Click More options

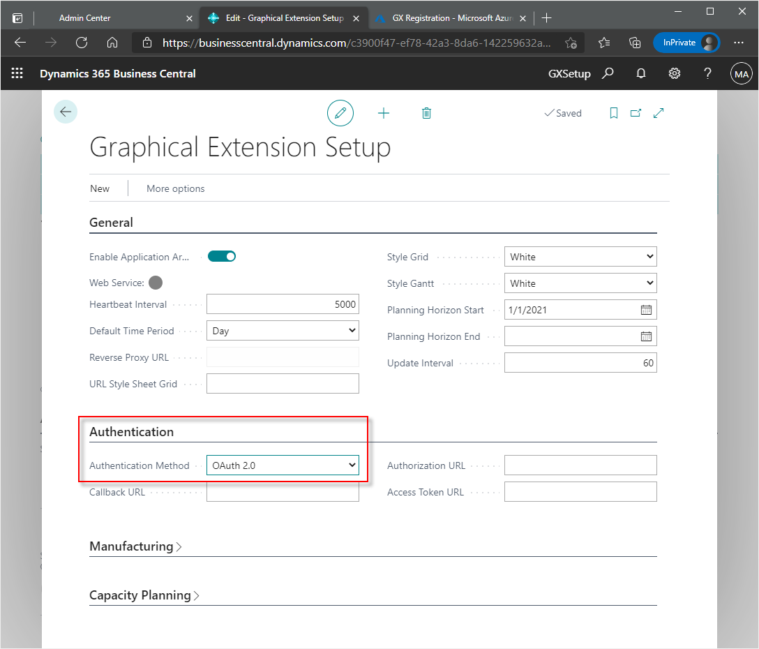point(176,188)
